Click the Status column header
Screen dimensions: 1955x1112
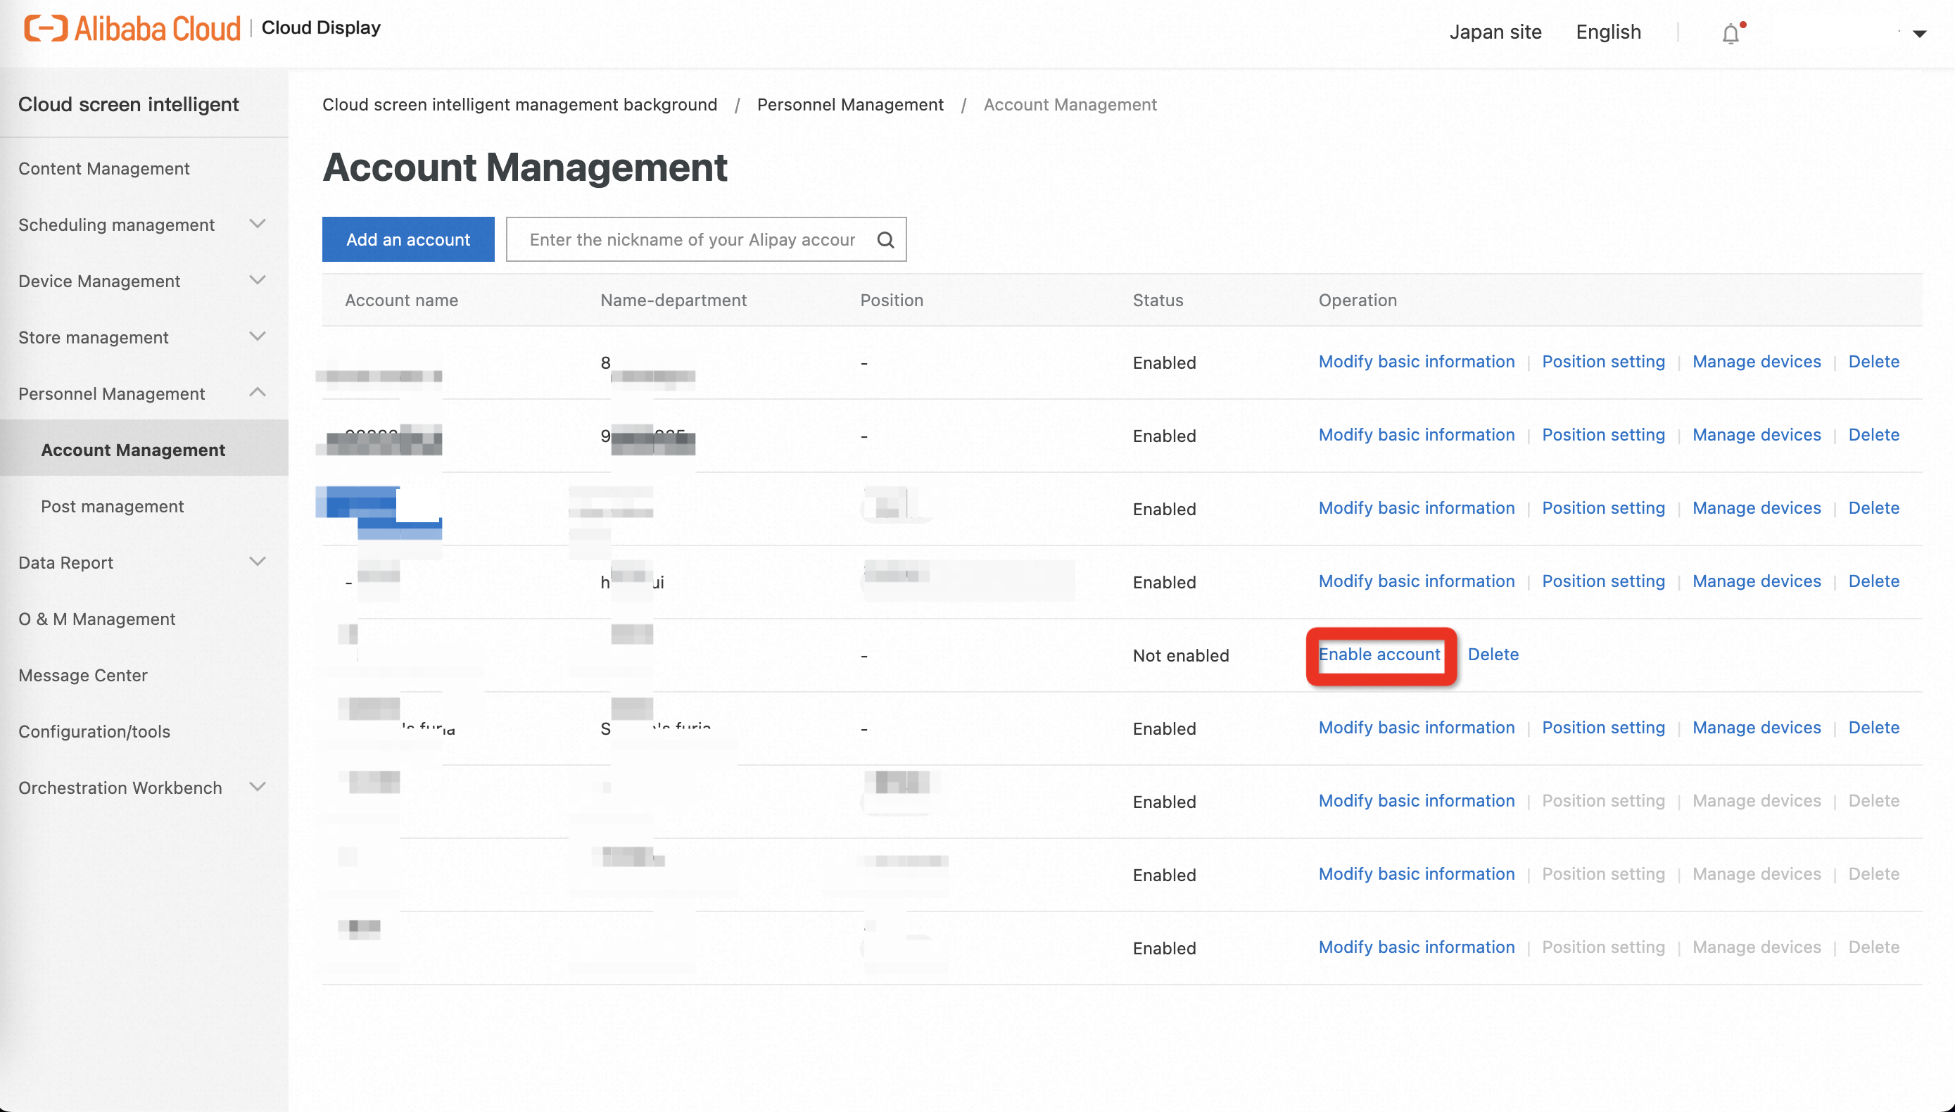click(x=1157, y=300)
